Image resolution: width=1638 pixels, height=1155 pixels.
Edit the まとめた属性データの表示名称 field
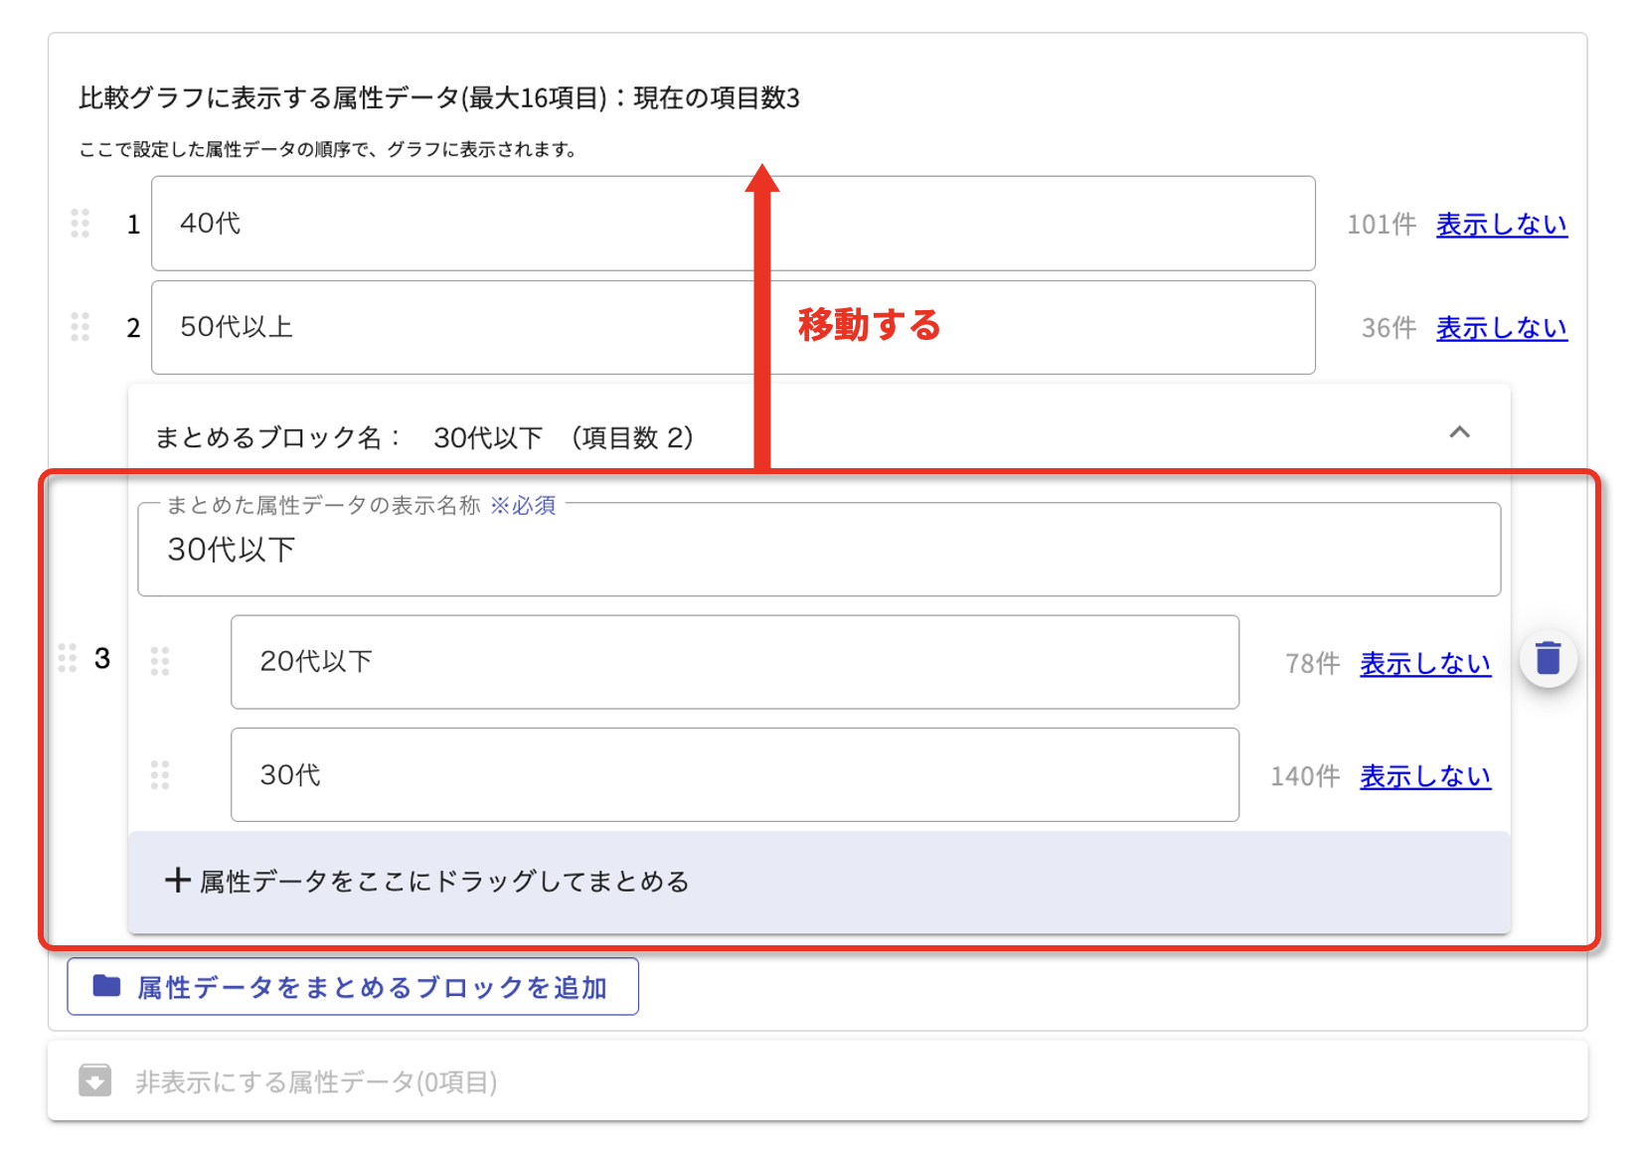pos(818,551)
